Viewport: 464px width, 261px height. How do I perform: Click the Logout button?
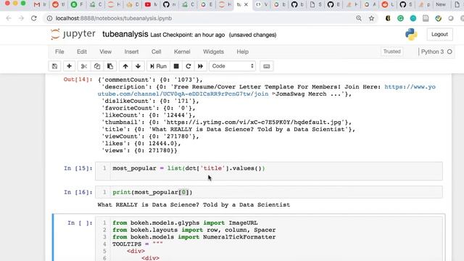click(439, 34)
